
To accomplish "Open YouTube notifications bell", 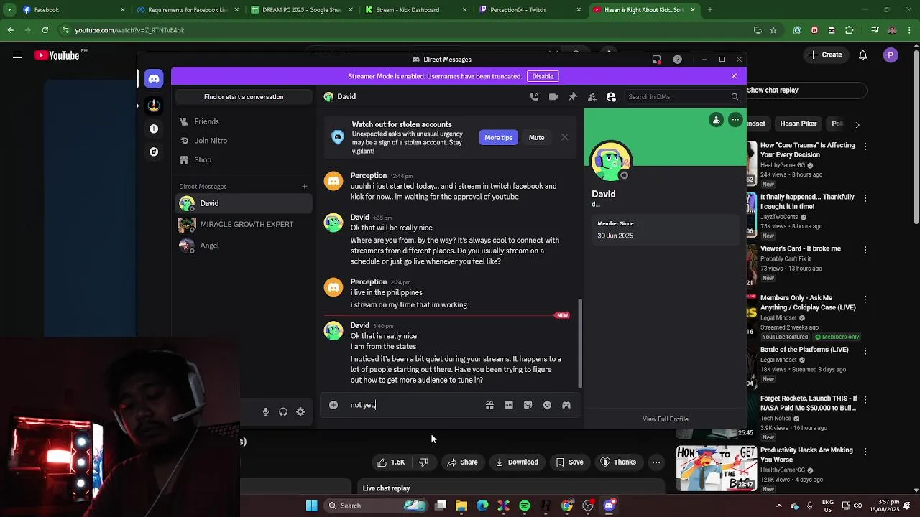I will pos(863,55).
